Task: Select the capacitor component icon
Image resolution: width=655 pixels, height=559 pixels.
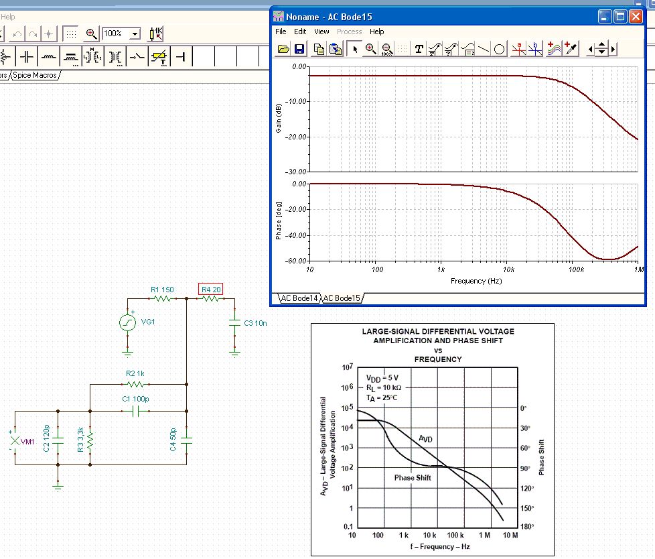Action: [26, 56]
